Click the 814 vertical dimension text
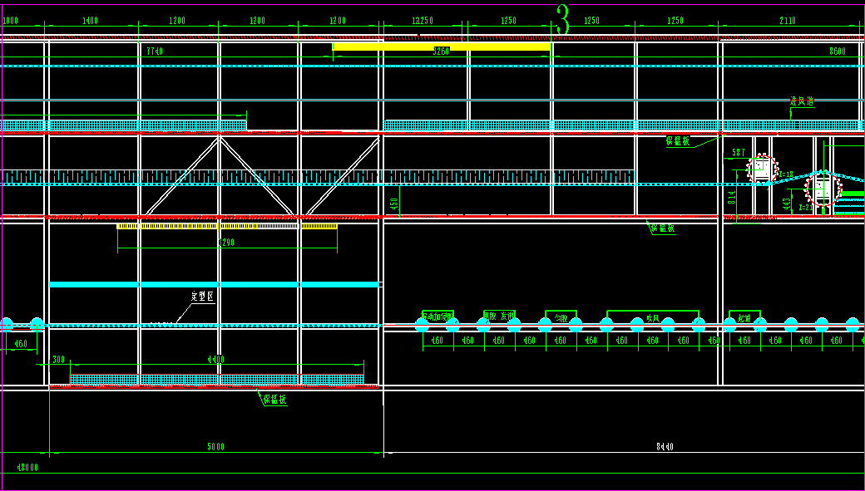This screenshot has height=491, width=865. (x=732, y=196)
